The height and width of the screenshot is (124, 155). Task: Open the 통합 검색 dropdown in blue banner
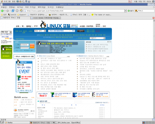(40, 31)
